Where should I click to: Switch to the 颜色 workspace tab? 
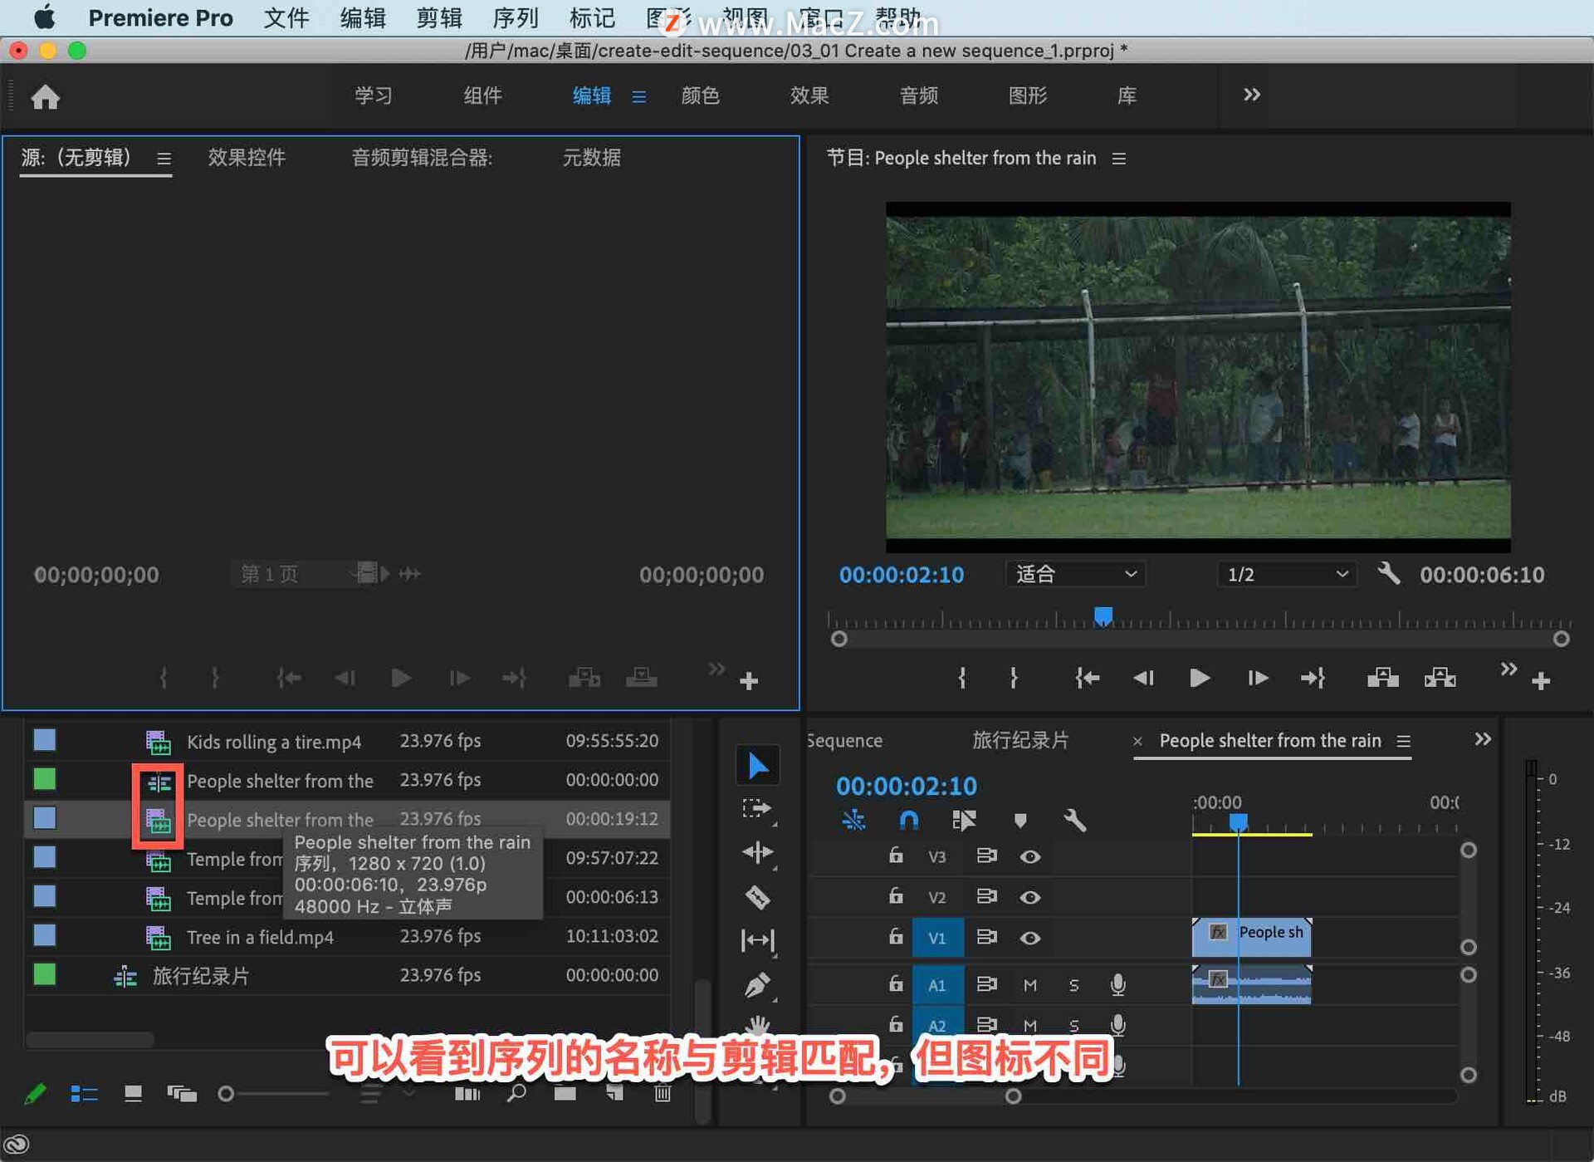[700, 96]
